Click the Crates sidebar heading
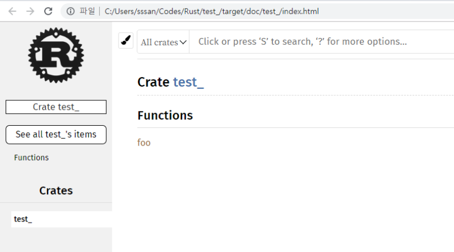 point(56,191)
